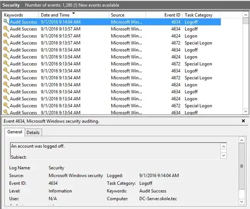The width and height of the screenshot is (250, 209).
Task: Click the "New events available" notice in the header
Action: pyautogui.click(x=99, y=5)
